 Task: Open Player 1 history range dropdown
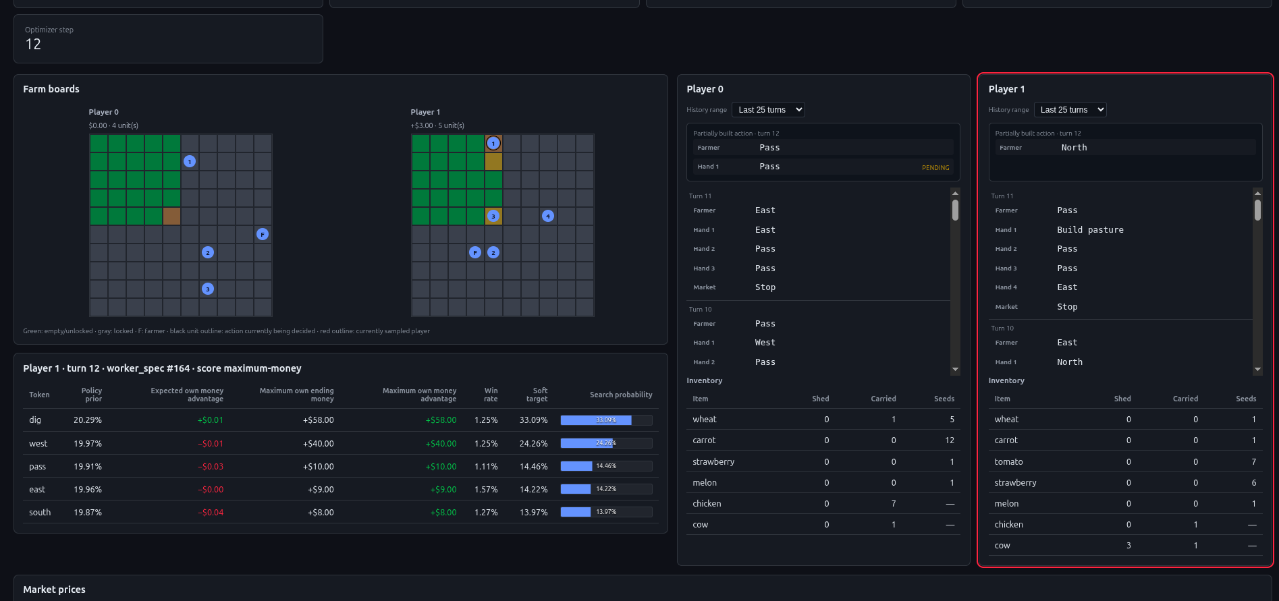(x=1070, y=110)
